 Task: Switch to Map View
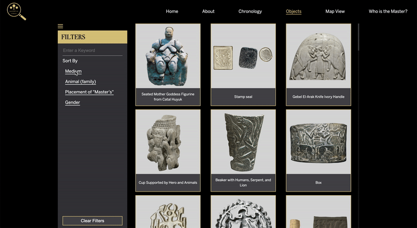(x=335, y=11)
